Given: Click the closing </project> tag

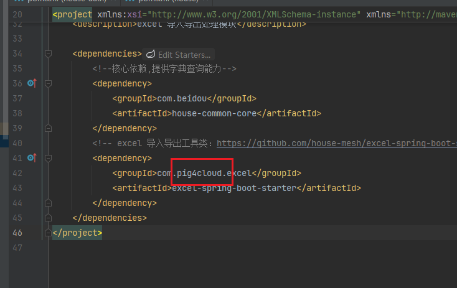Looking at the screenshot, I should [77, 233].
